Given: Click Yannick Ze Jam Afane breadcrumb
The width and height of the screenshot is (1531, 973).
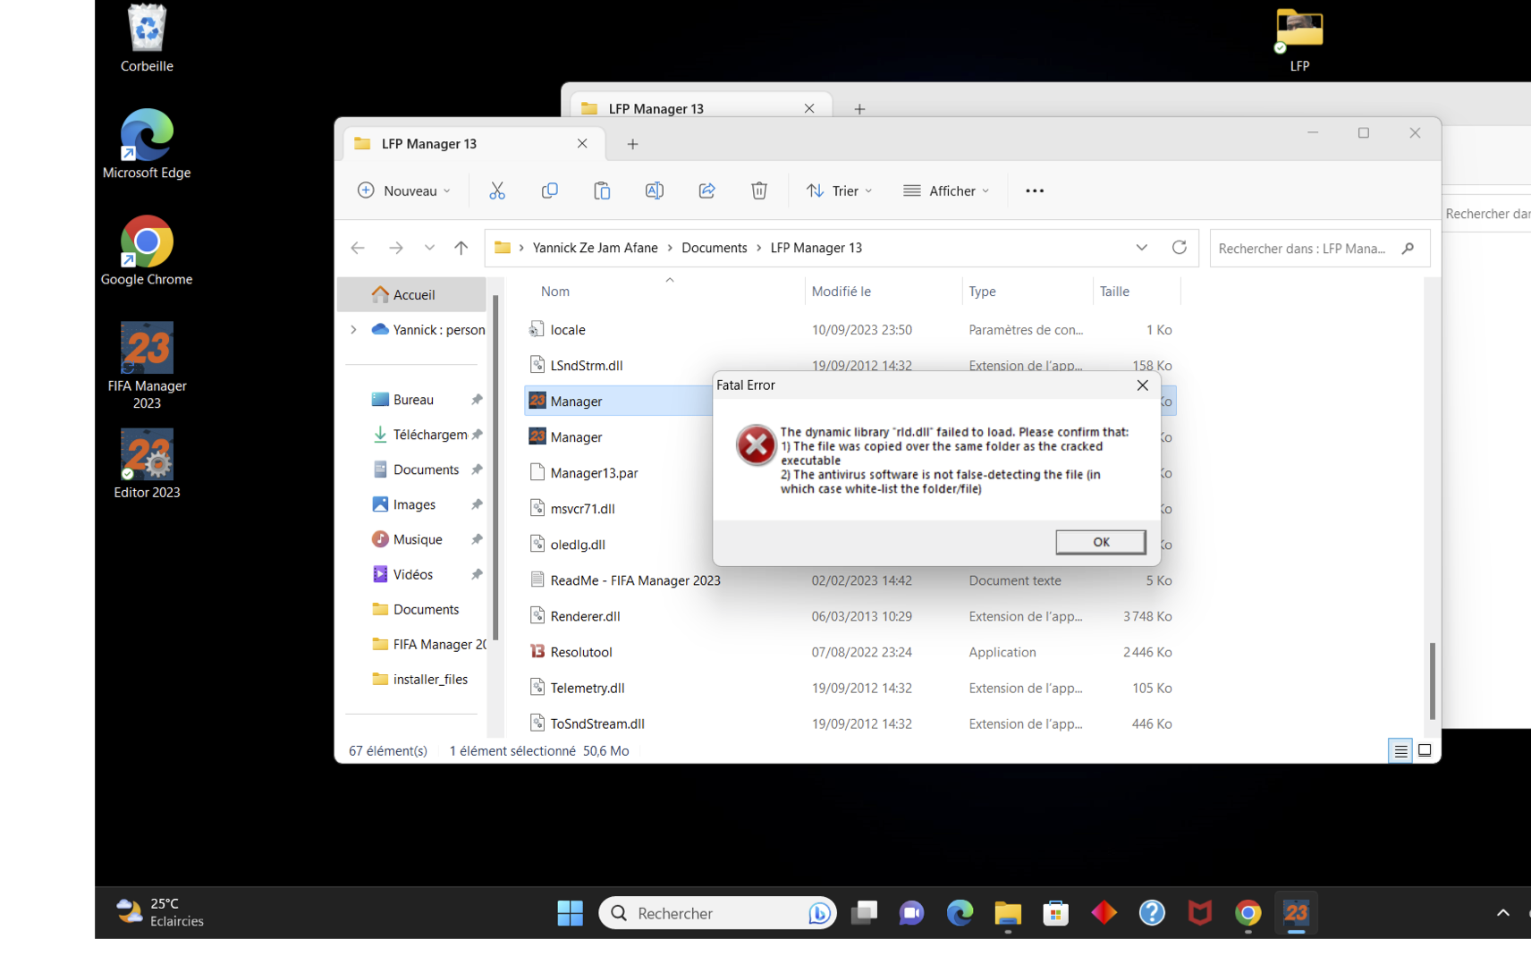Looking at the screenshot, I should tap(595, 248).
